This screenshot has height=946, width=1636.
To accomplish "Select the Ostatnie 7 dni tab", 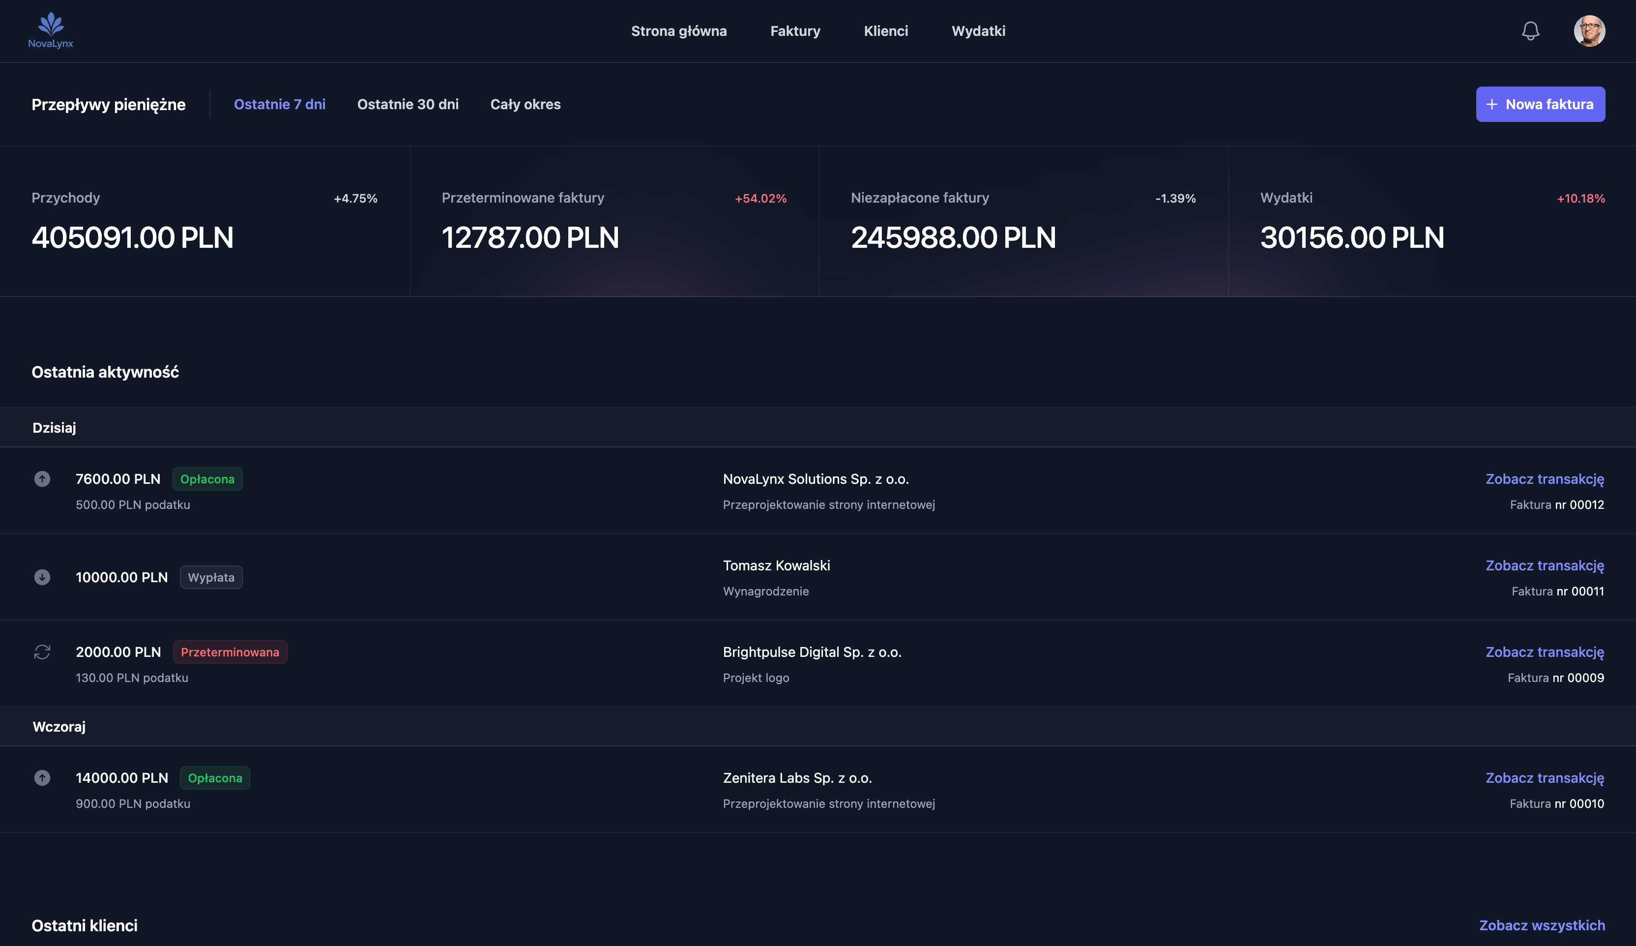I will (x=279, y=105).
